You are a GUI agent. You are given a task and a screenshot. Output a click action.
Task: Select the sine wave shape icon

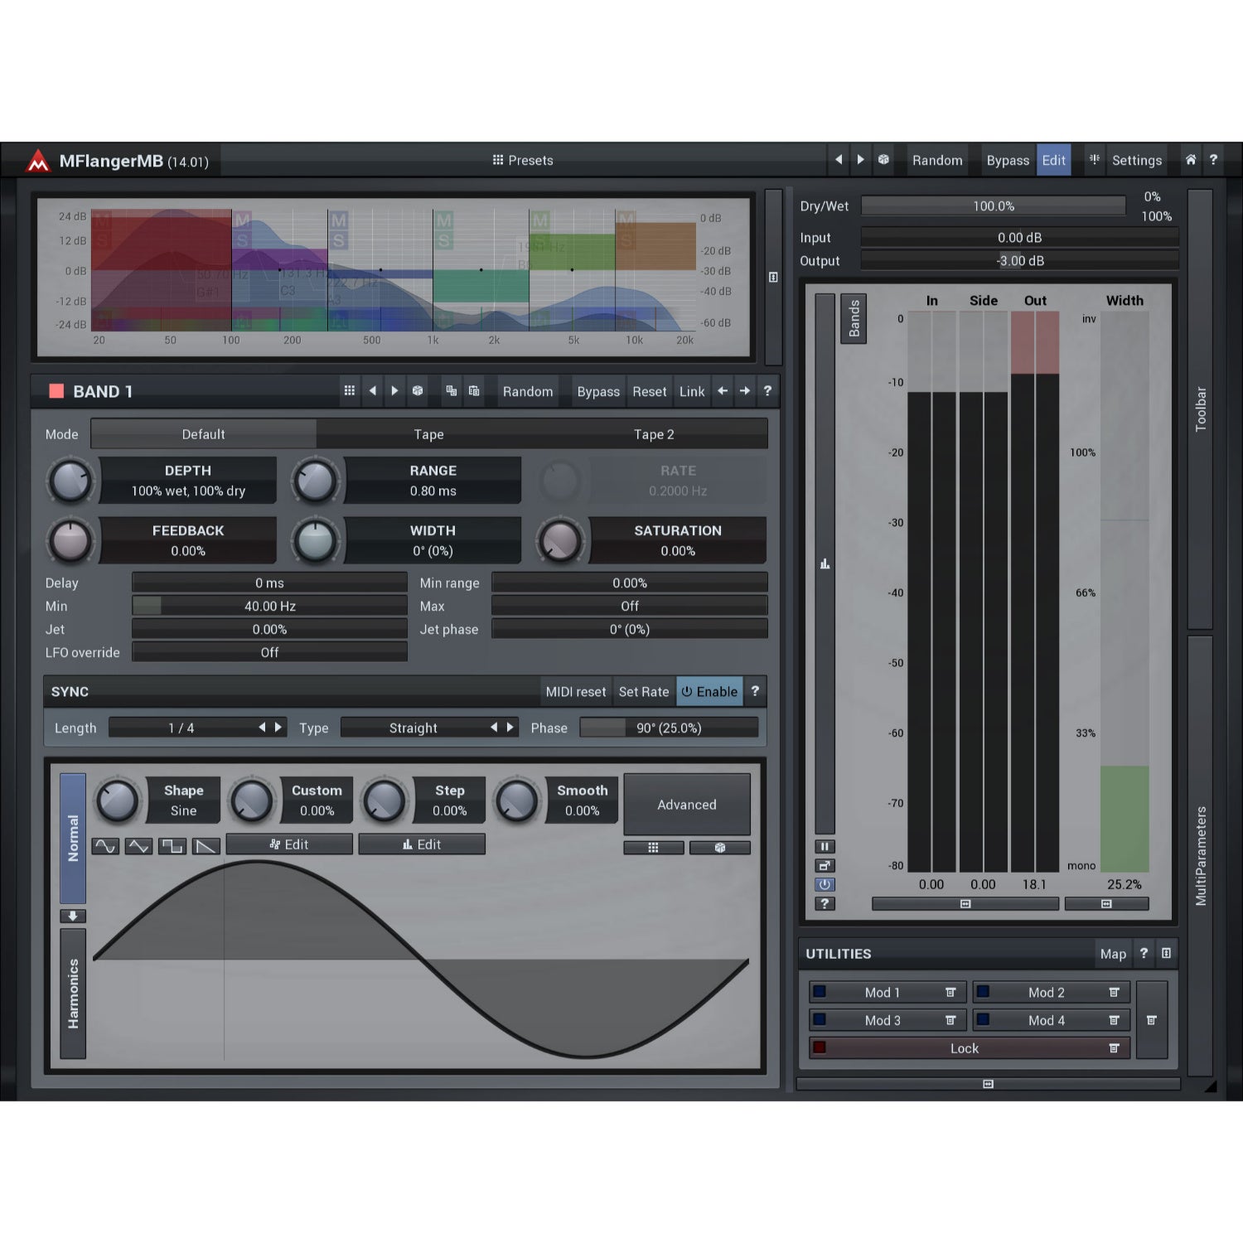tap(105, 846)
